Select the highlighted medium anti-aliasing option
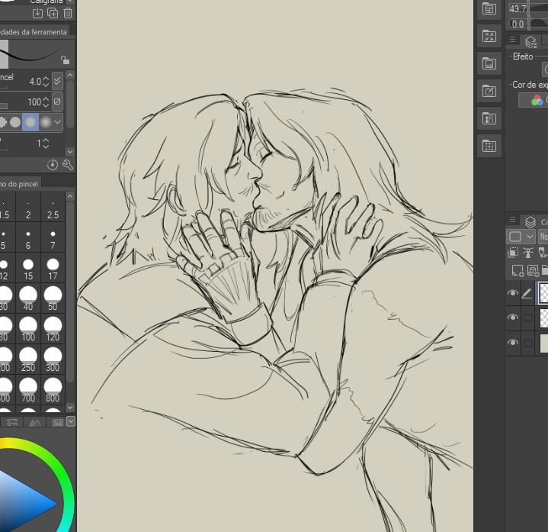This screenshot has height=532, width=548. tap(30, 122)
